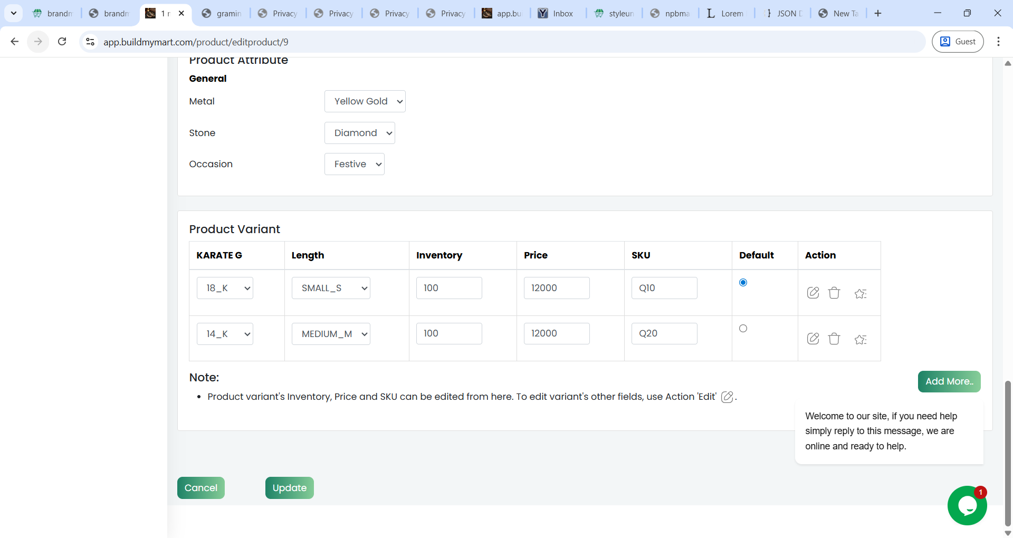This screenshot has width=1013, height=538.
Task: Open the Stone dropdown showing Diamond
Action: point(360,133)
